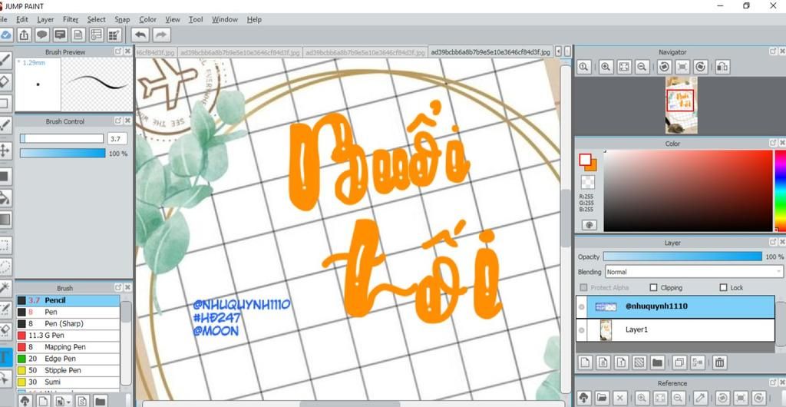
Task: Select the Pen (Sharp) brush
Action: tap(68, 324)
